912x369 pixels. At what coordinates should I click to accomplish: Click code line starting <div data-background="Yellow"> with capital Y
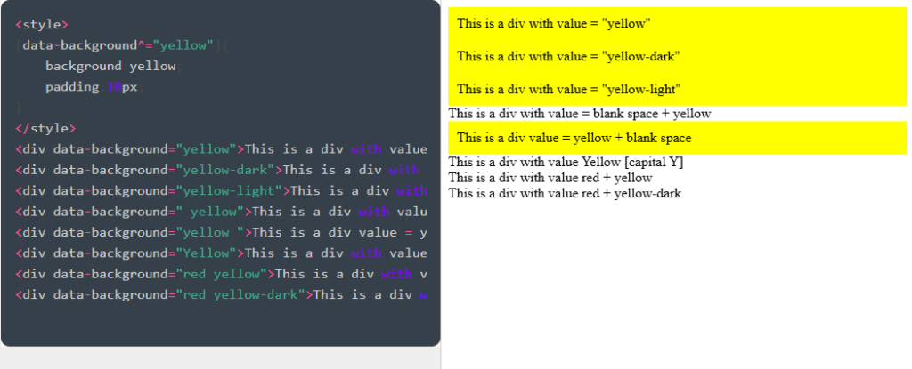tap(221, 253)
